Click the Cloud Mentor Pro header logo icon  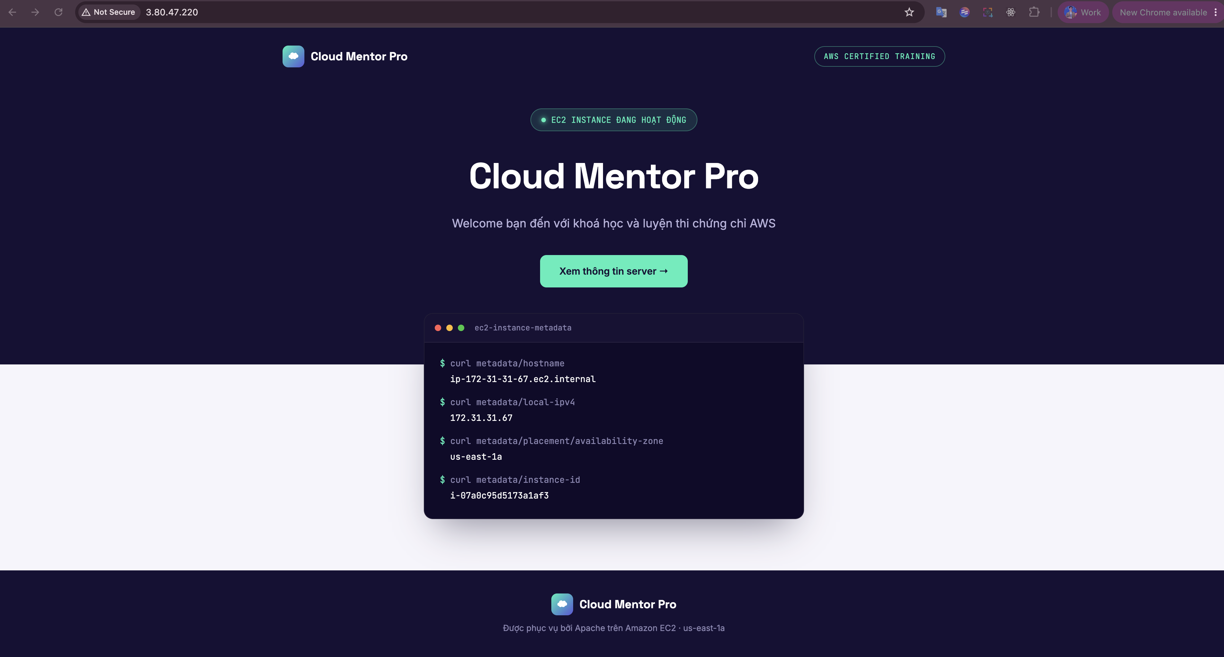pyautogui.click(x=293, y=56)
